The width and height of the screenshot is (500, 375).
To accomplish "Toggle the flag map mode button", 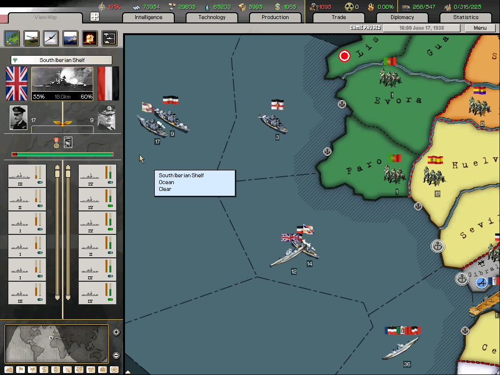I will click(x=21, y=370).
